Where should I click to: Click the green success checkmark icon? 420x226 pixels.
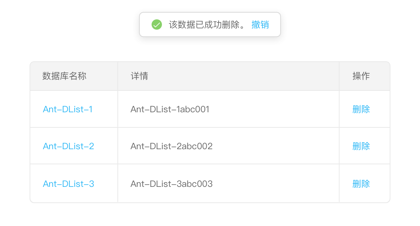[x=157, y=25]
